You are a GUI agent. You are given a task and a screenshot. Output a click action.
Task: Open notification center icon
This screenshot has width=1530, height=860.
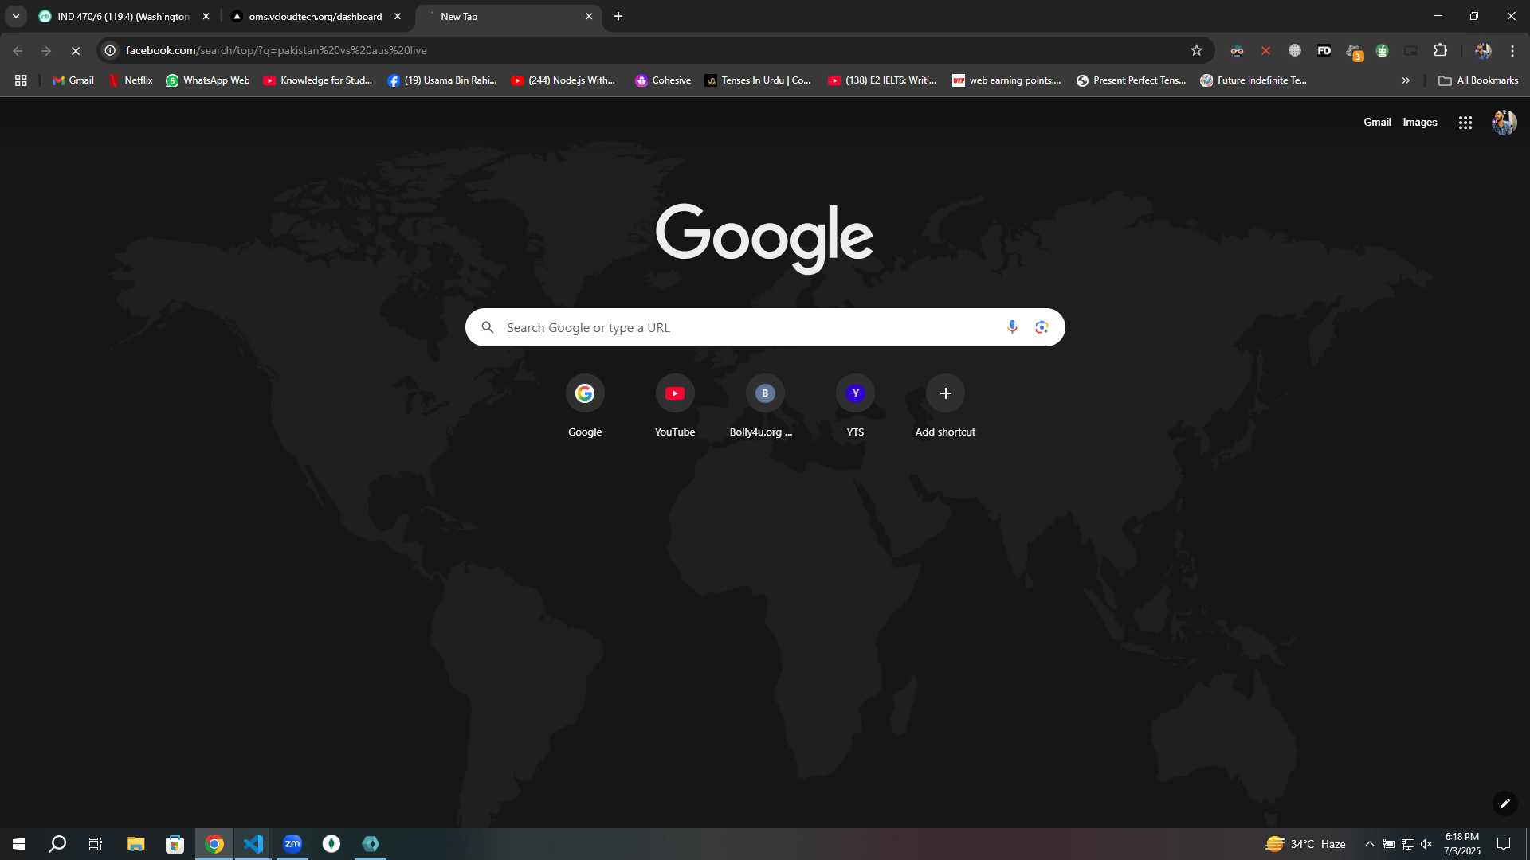click(x=1504, y=844)
